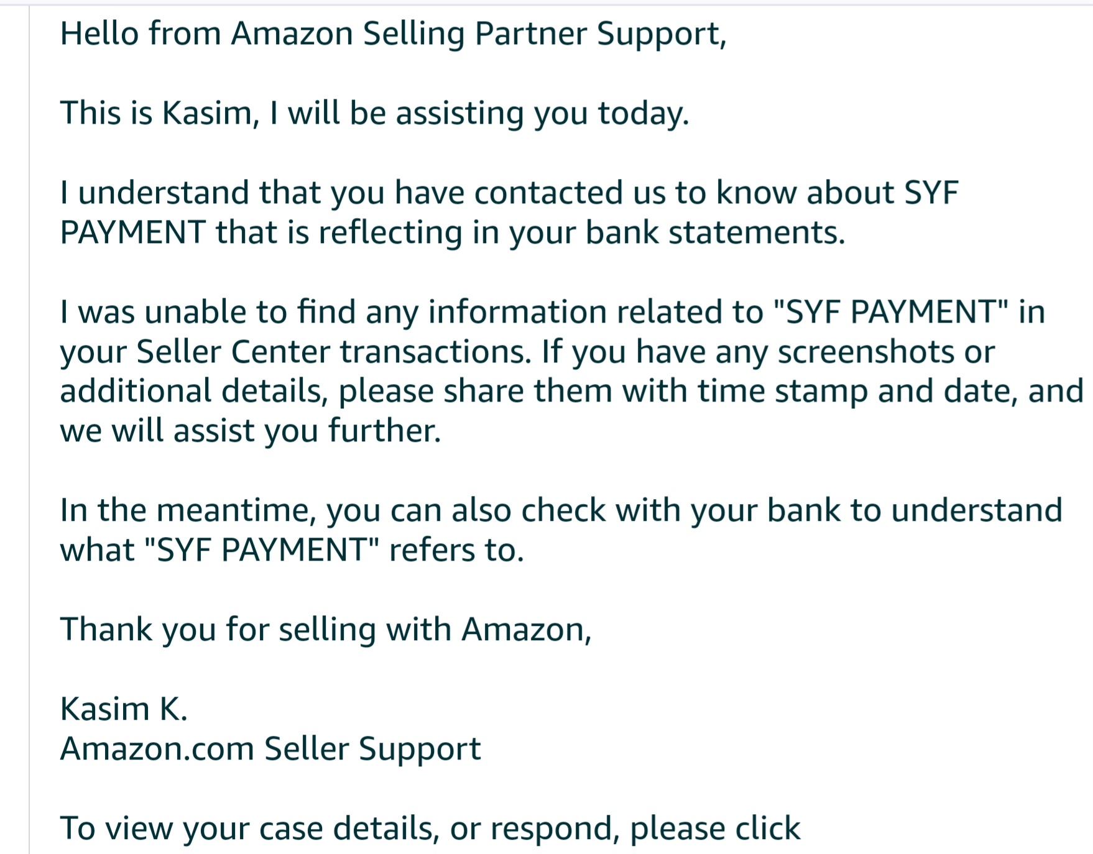Click the 'Thank you for selling with Amazon' line

pyautogui.click(x=326, y=630)
